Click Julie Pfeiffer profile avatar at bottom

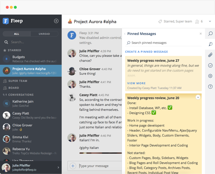pos(6,167)
